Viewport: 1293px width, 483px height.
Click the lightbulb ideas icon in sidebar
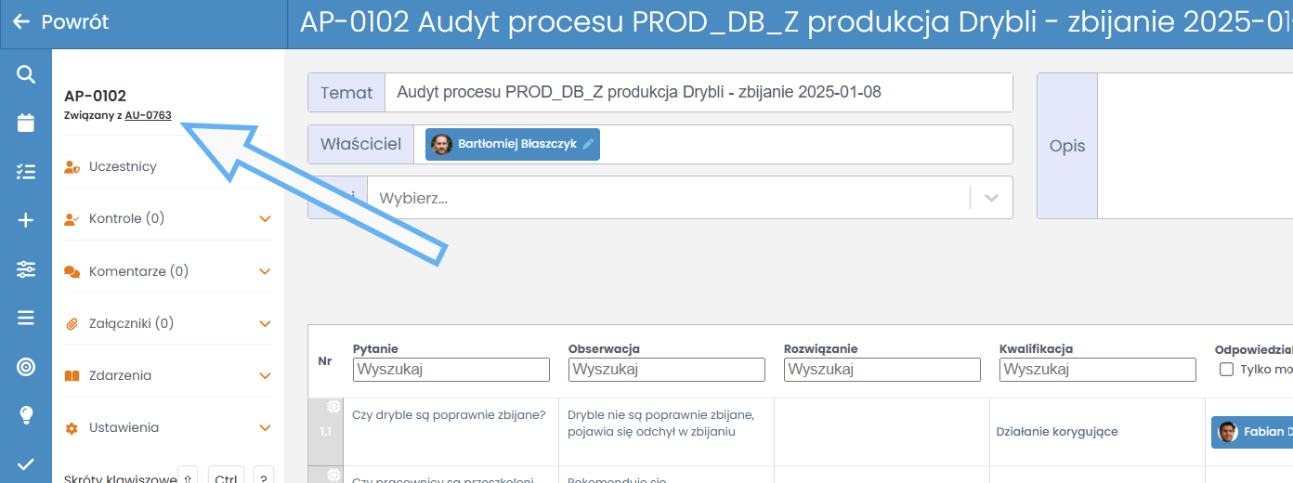(x=26, y=415)
